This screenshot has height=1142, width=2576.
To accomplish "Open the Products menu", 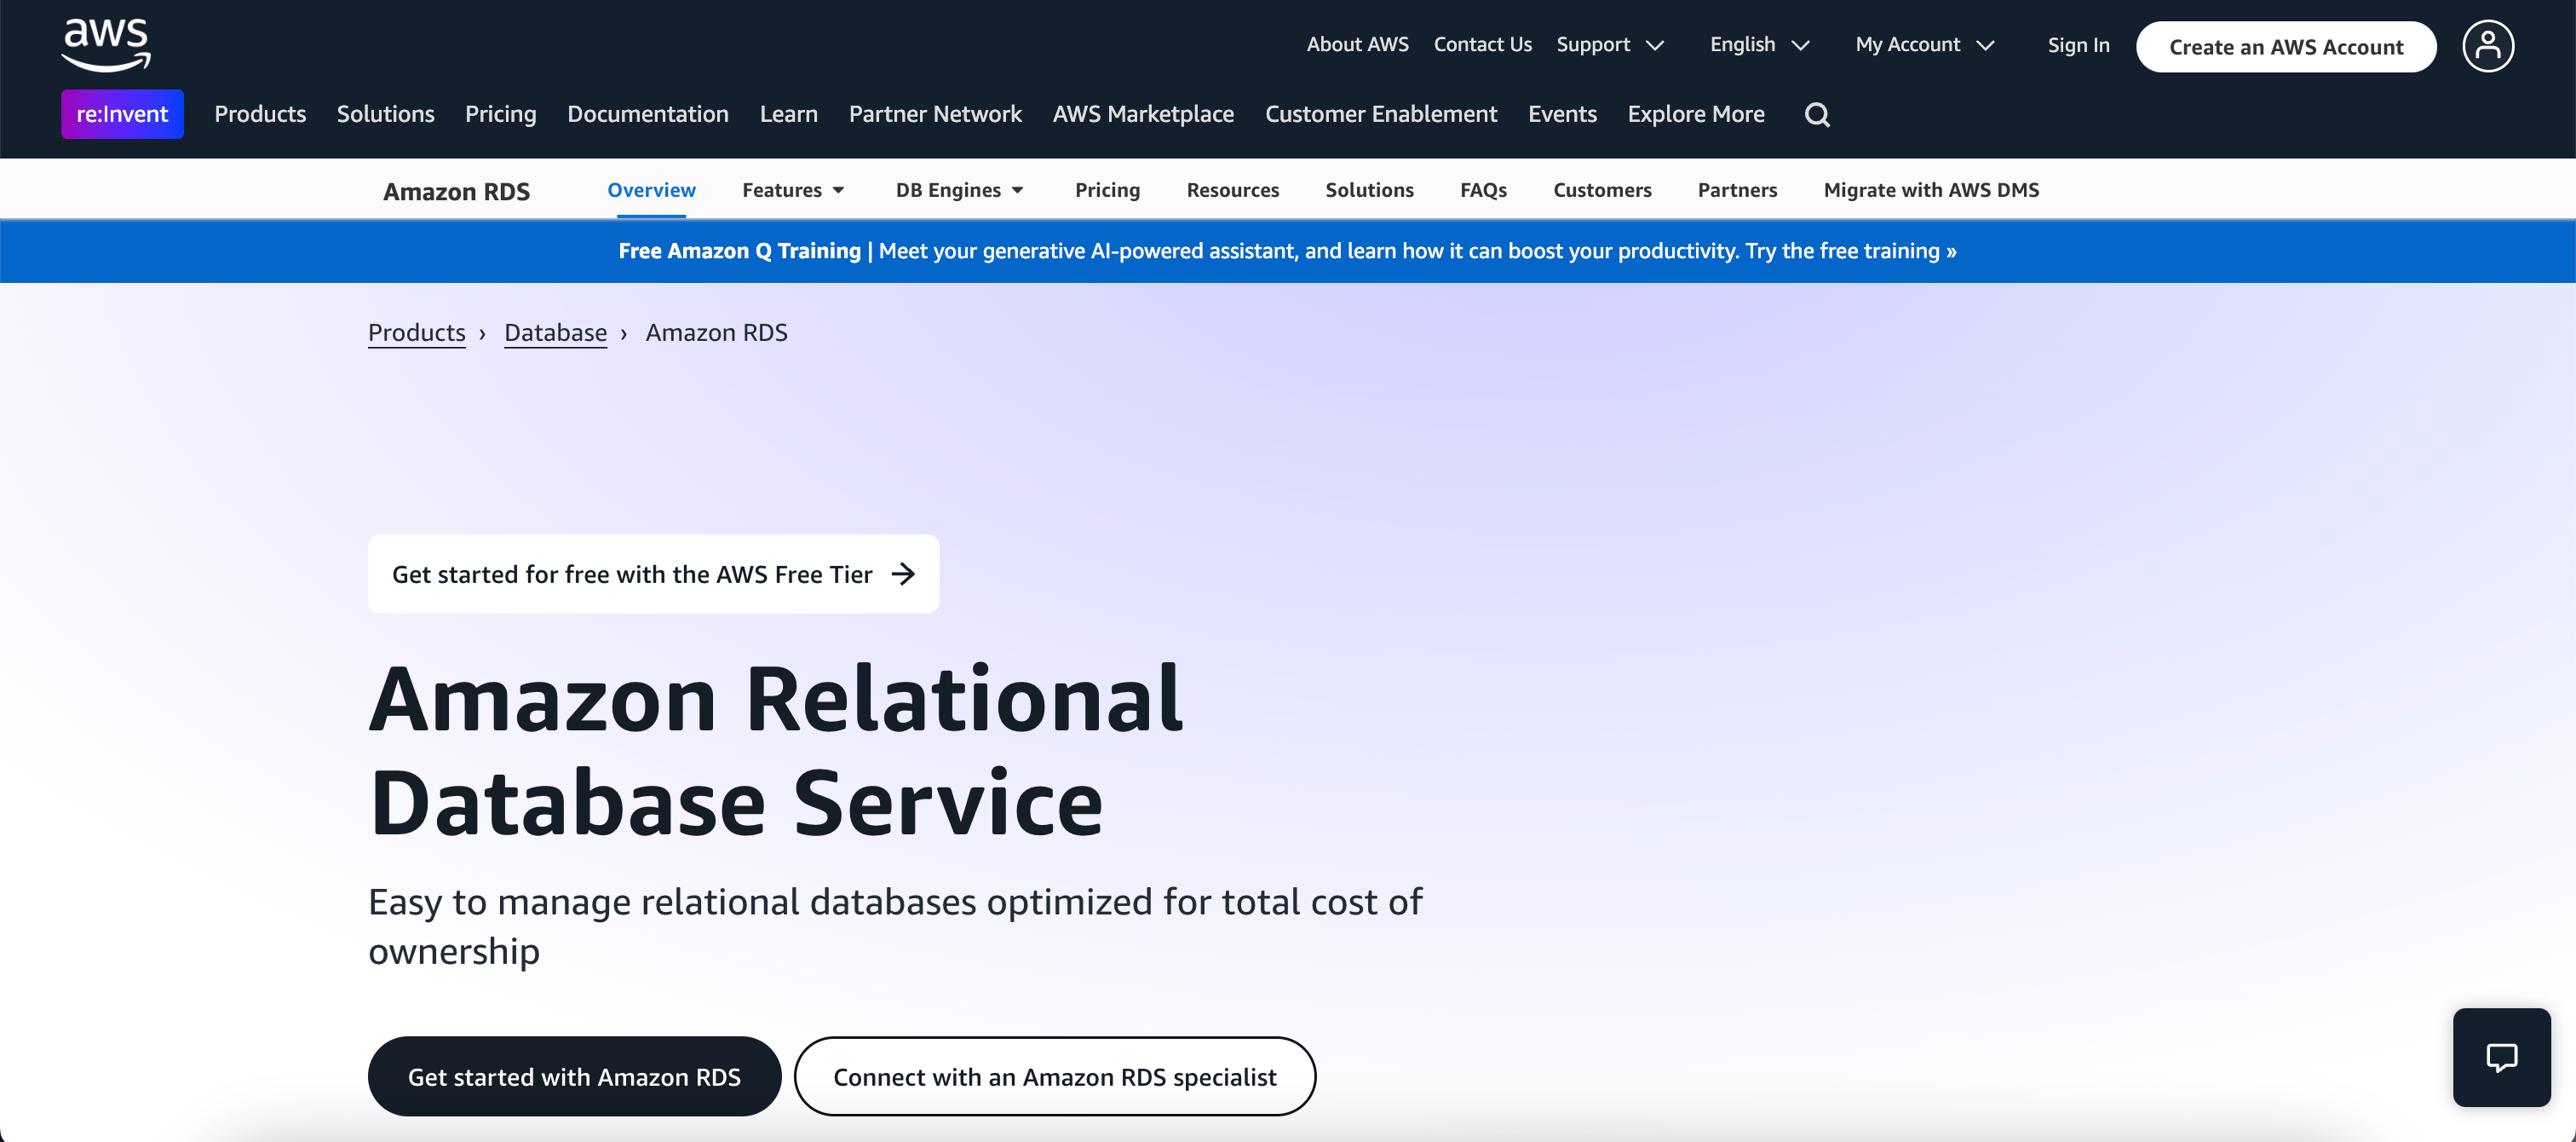I will point(260,114).
